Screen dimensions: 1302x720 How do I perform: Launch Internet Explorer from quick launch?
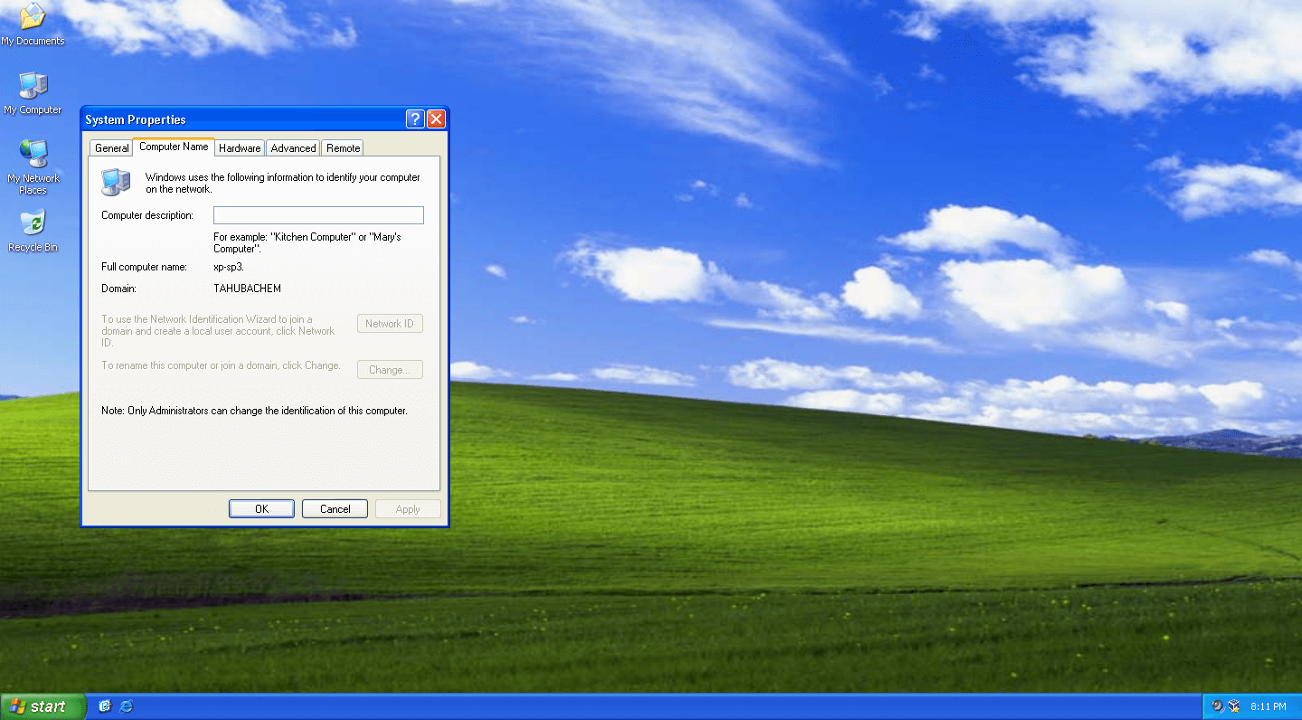click(x=127, y=706)
